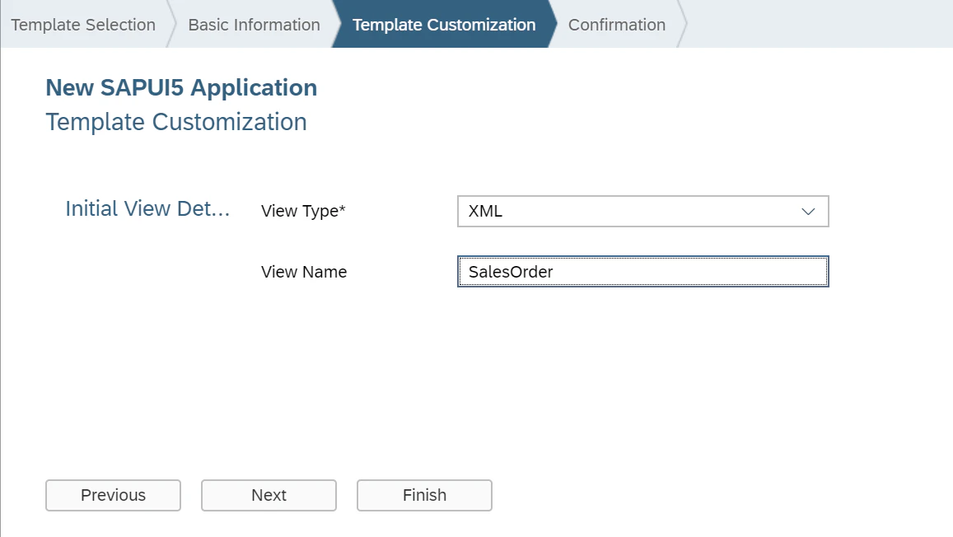The image size is (953, 537).
Task: Place cursor after SalesOrder text
Action: (x=554, y=272)
